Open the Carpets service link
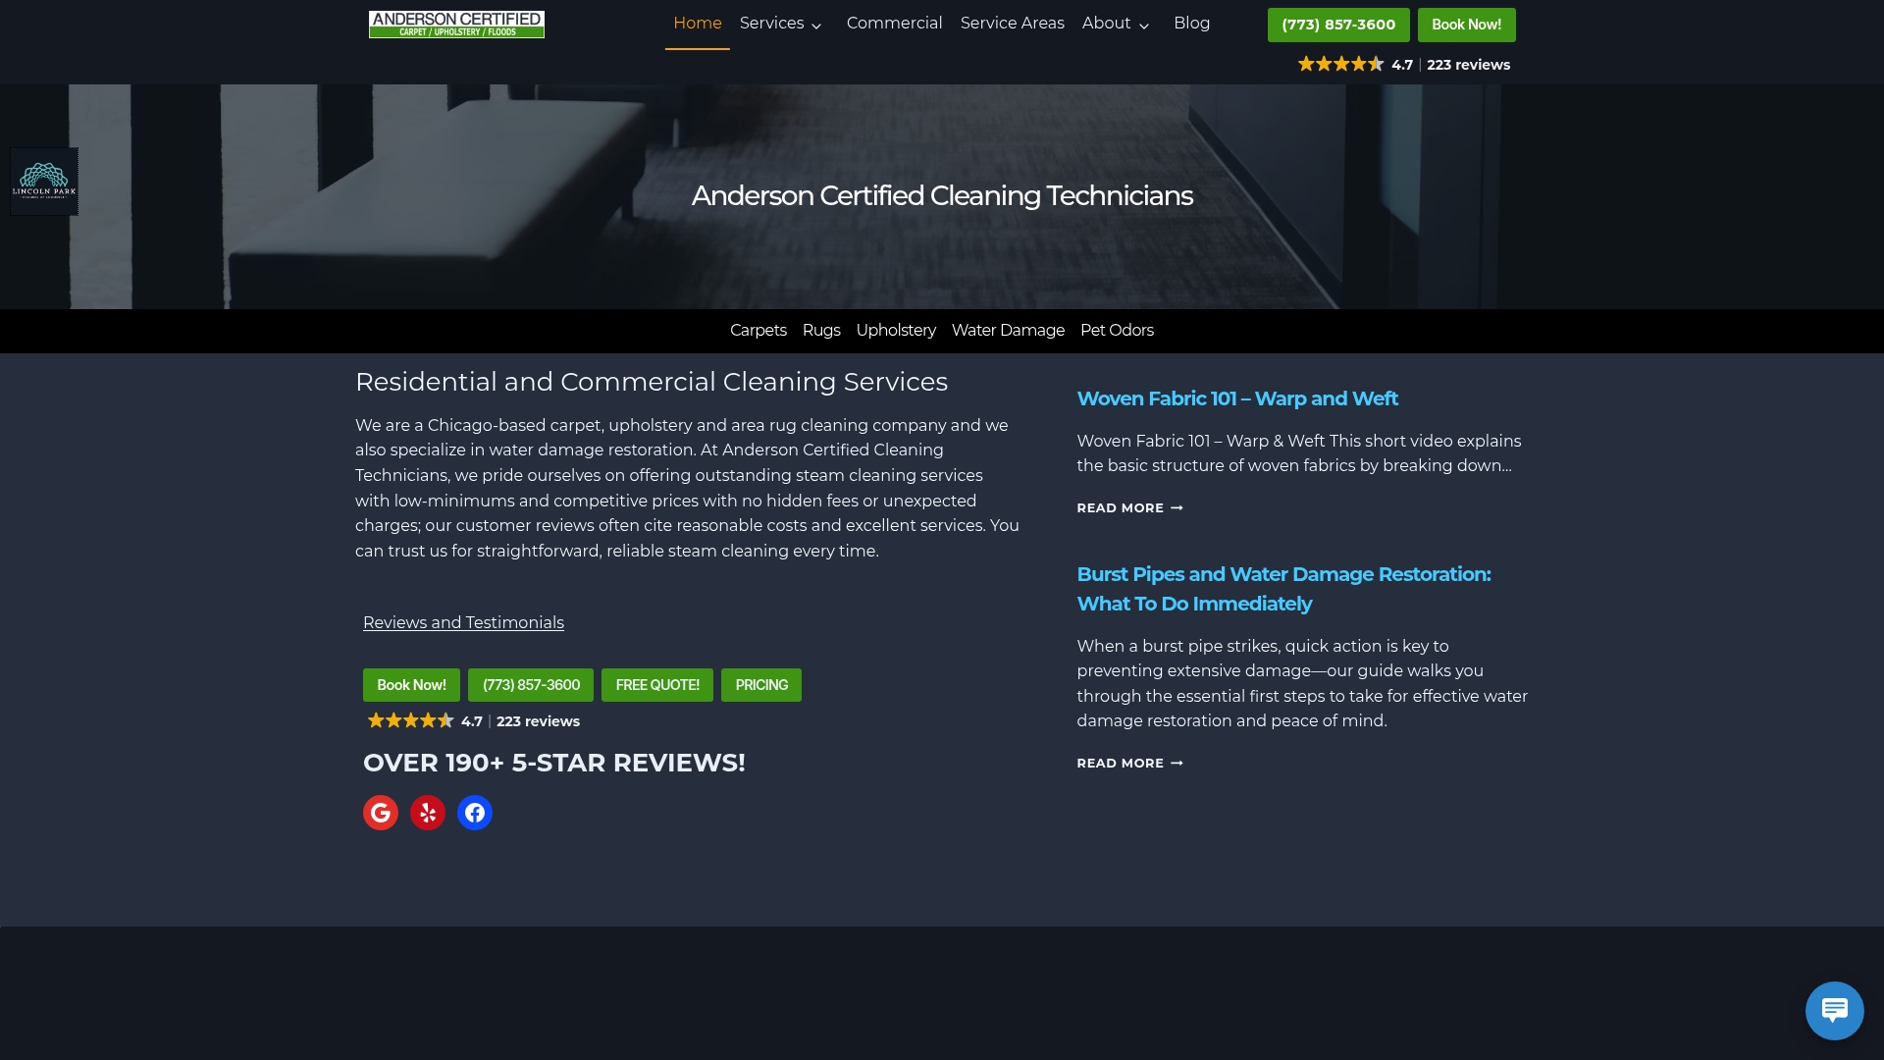 (x=759, y=331)
